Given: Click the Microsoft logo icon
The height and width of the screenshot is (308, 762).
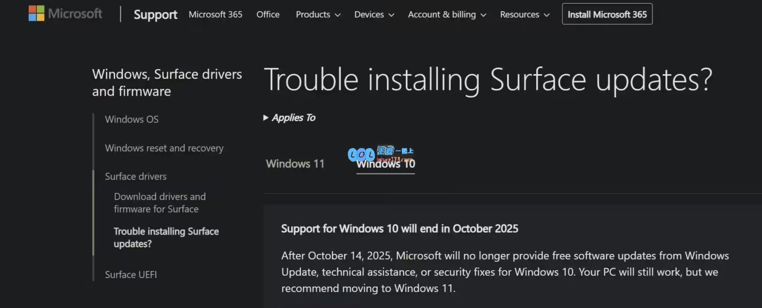Looking at the screenshot, I should tap(36, 14).
